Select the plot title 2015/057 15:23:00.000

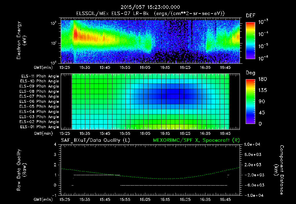(150, 7)
